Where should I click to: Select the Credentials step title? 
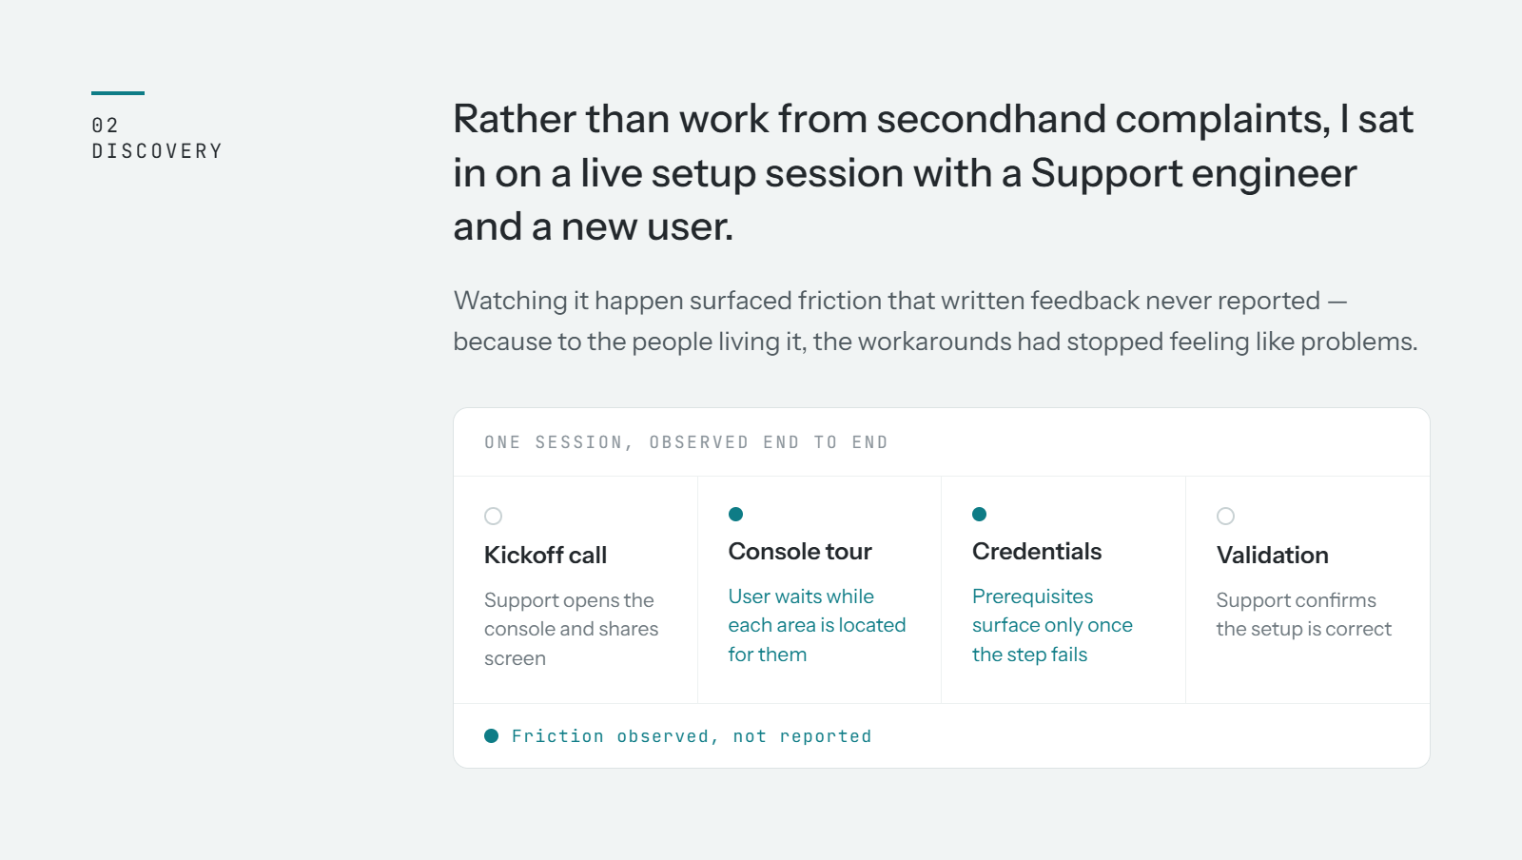1037,551
